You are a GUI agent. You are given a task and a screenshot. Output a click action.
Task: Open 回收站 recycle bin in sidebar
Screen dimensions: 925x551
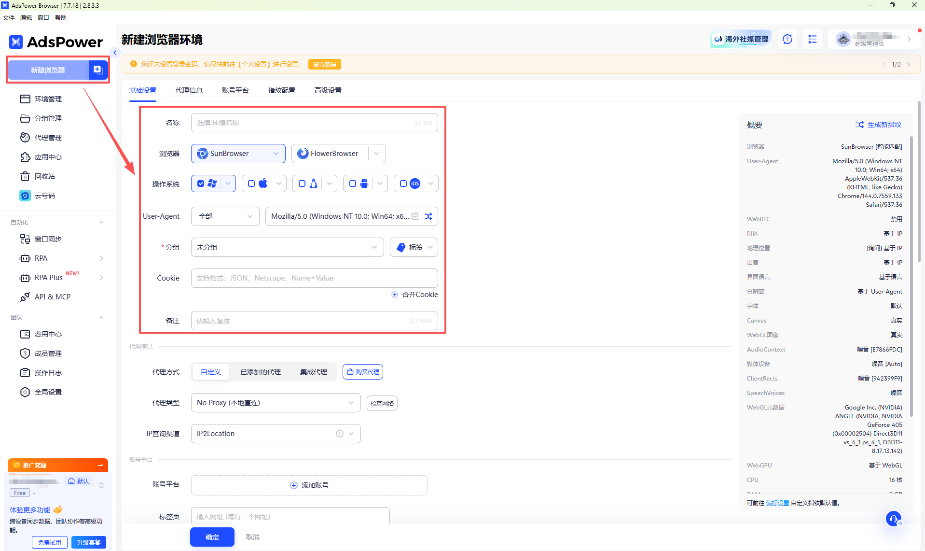point(44,176)
